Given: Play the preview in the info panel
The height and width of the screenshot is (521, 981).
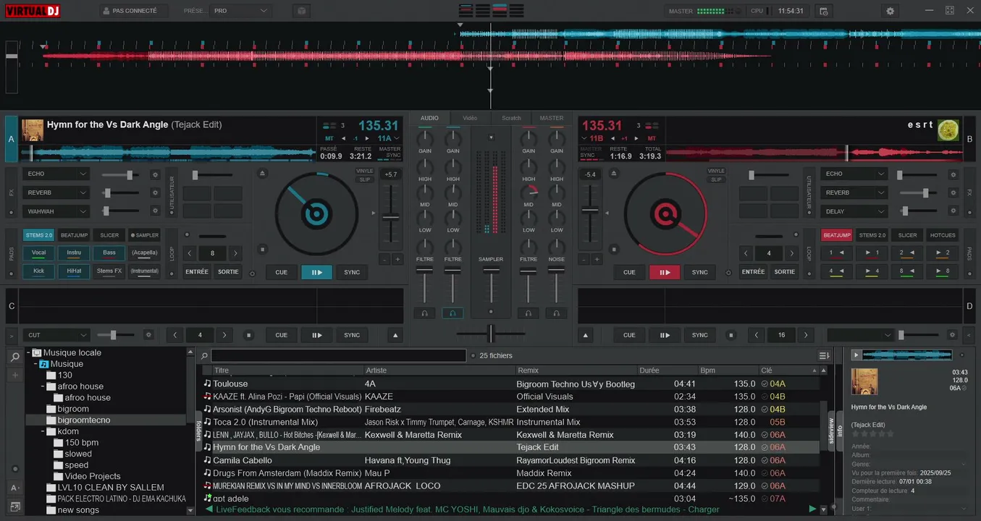Looking at the screenshot, I should click(x=856, y=355).
